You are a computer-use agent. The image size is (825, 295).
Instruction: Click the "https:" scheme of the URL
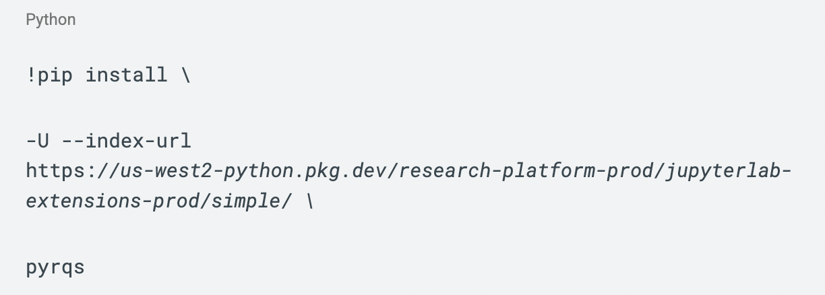click(x=63, y=171)
